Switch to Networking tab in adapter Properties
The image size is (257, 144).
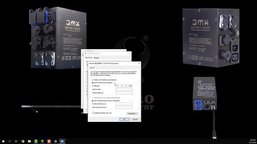89,58
